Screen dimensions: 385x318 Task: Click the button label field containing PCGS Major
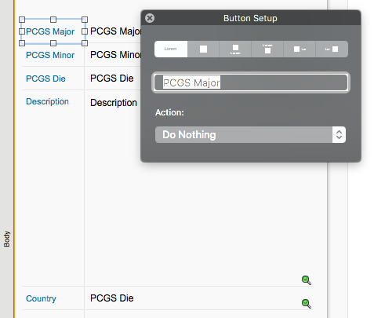[251, 82]
